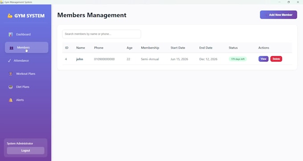Click the System Administrator label
The image size is (303, 161).
20,144
